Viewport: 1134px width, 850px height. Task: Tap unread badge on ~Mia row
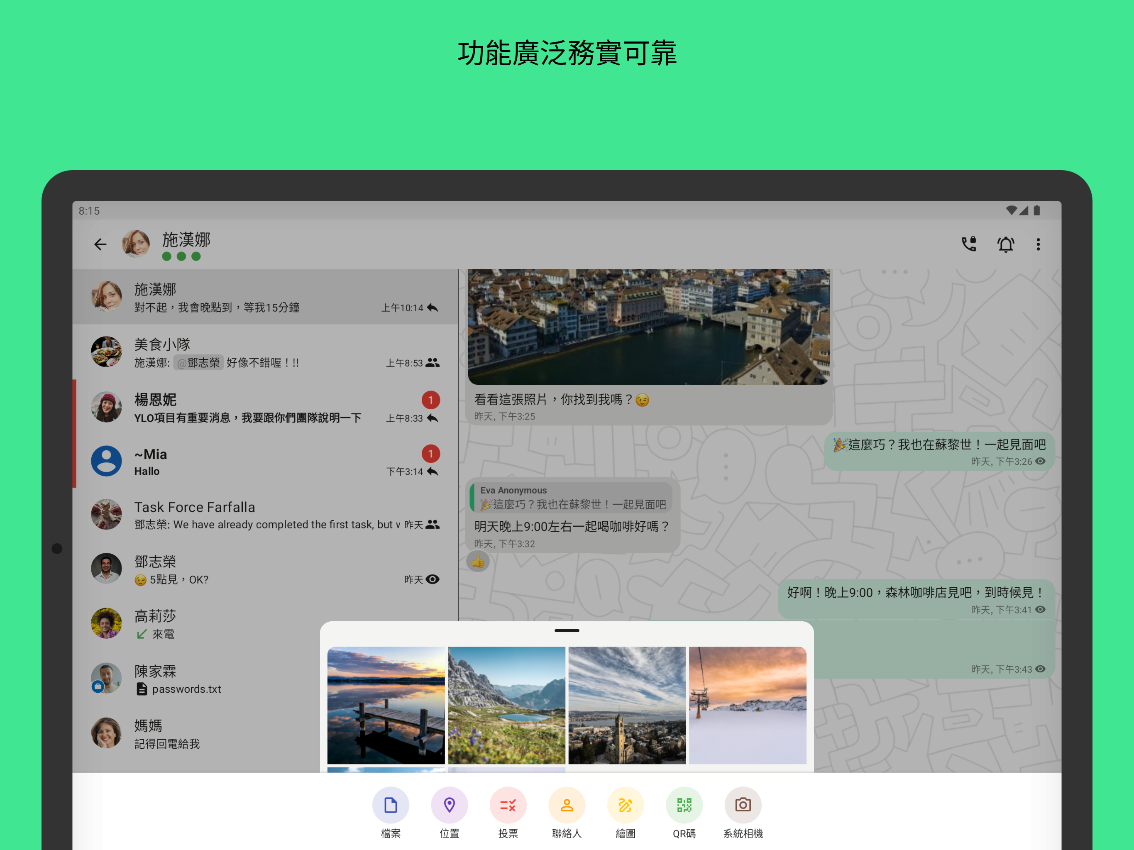430,454
